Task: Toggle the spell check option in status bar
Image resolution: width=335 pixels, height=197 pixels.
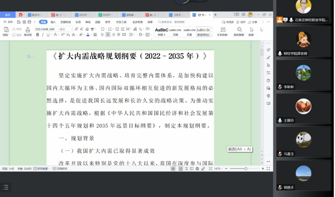Action: point(41,169)
